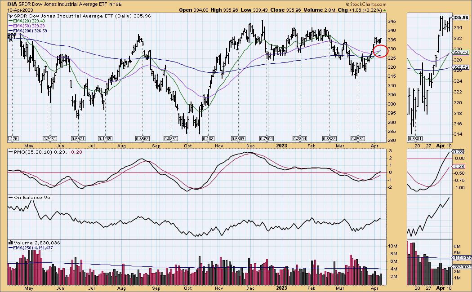This screenshot has width=472, height=292.
Task: Click the 0.182 cycle marker label
Action: (x=208, y=139)
